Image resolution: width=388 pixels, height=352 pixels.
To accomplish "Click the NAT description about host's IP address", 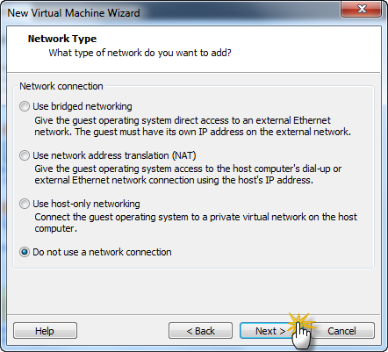I will coord(188,175).
